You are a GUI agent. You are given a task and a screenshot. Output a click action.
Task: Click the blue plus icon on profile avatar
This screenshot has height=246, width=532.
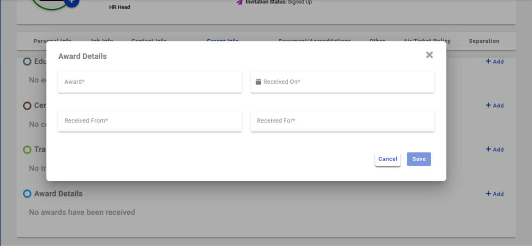tap(72, 2)
